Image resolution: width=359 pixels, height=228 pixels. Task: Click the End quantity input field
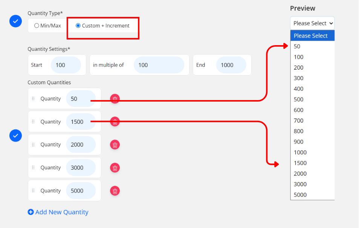231,65
